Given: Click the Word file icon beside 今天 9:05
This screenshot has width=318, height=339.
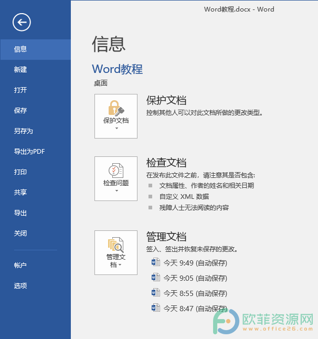Looking at the screenshot, I should (x=156, y=278).
